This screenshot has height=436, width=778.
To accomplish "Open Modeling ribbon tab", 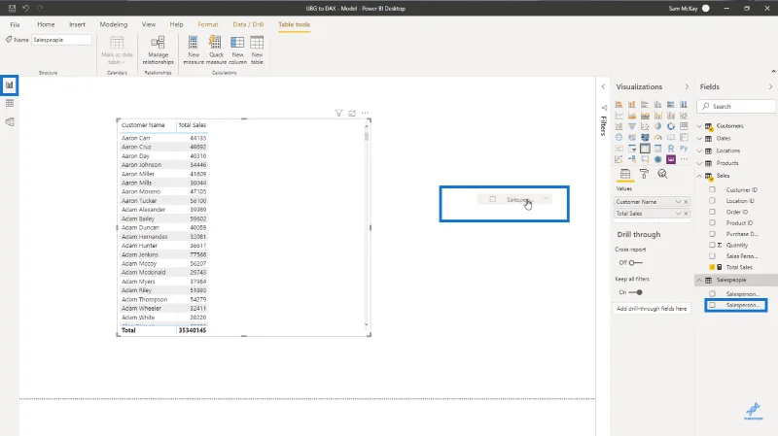I will (x=113, y=24).
